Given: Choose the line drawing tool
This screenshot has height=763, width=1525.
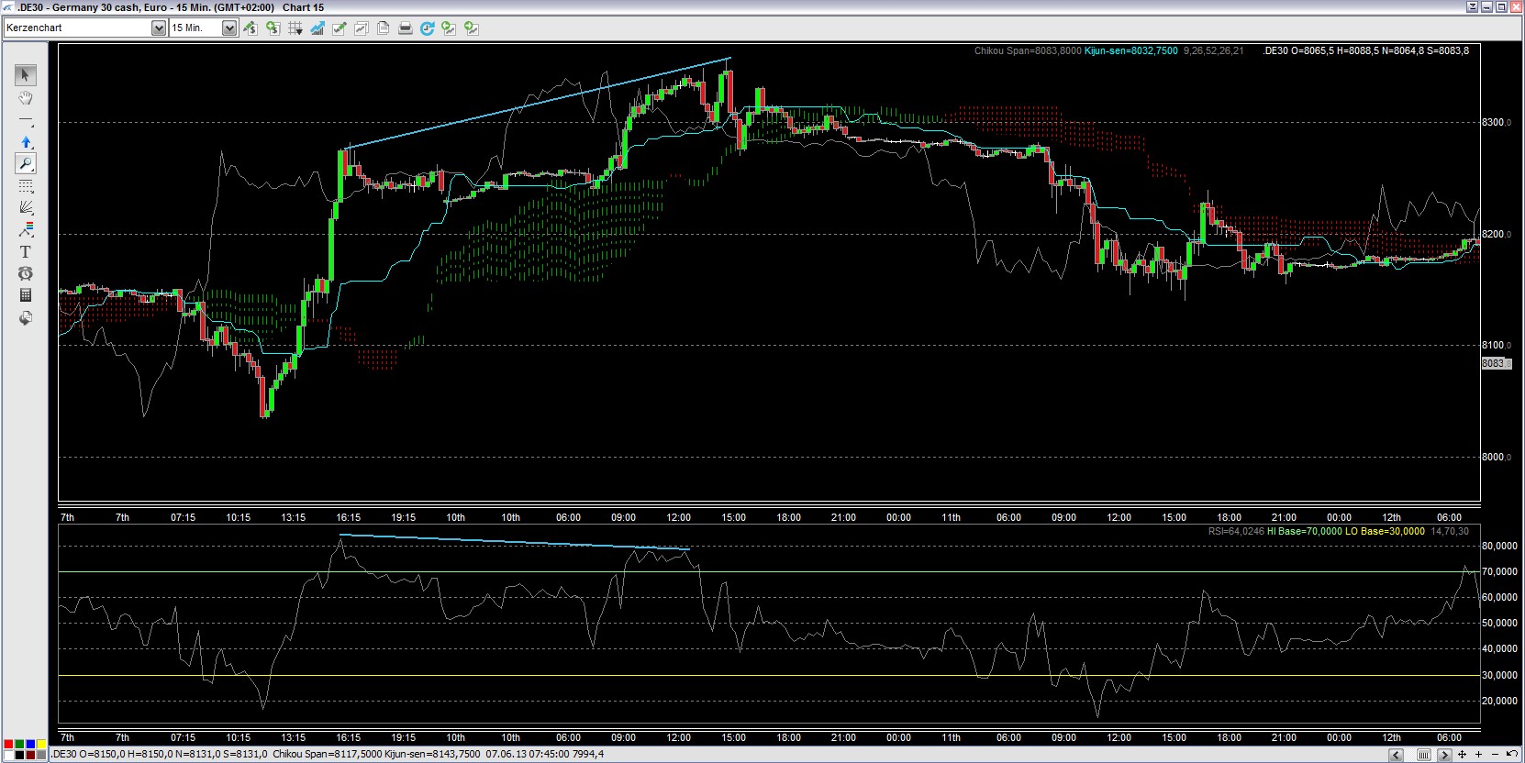Looking at the screenshot, I should point(26,121).
